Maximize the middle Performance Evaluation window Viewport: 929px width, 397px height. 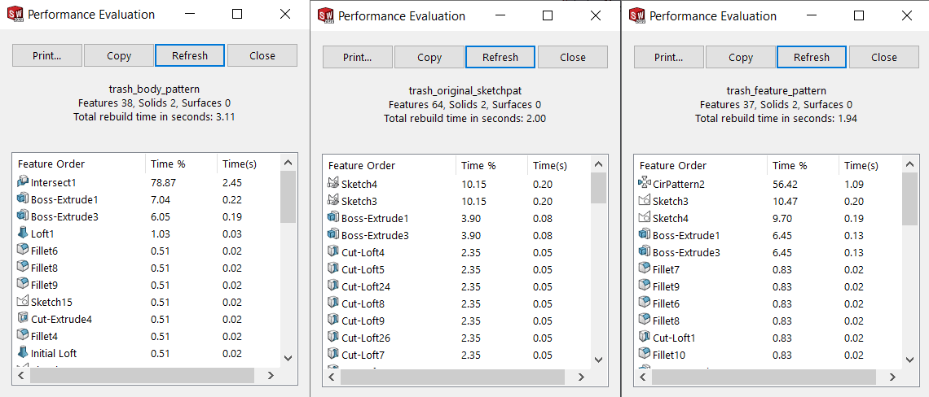(x=548, y=15)
